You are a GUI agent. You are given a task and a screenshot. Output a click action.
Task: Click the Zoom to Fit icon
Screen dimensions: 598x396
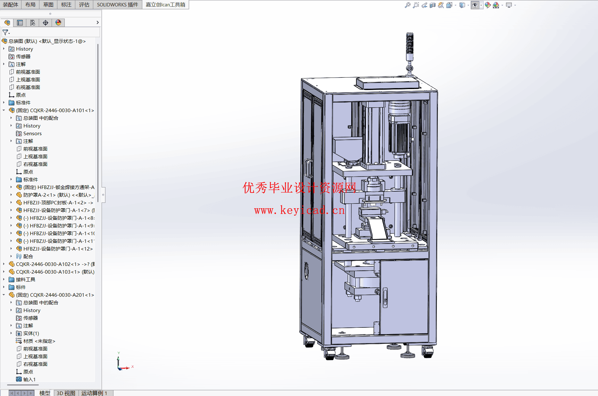[407, 5]
